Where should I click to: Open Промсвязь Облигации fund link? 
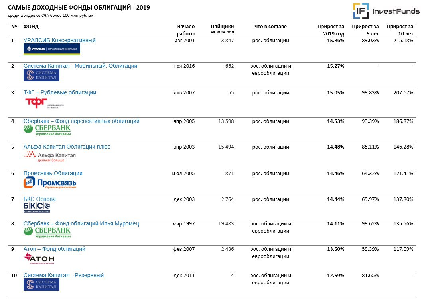(53, 173)
